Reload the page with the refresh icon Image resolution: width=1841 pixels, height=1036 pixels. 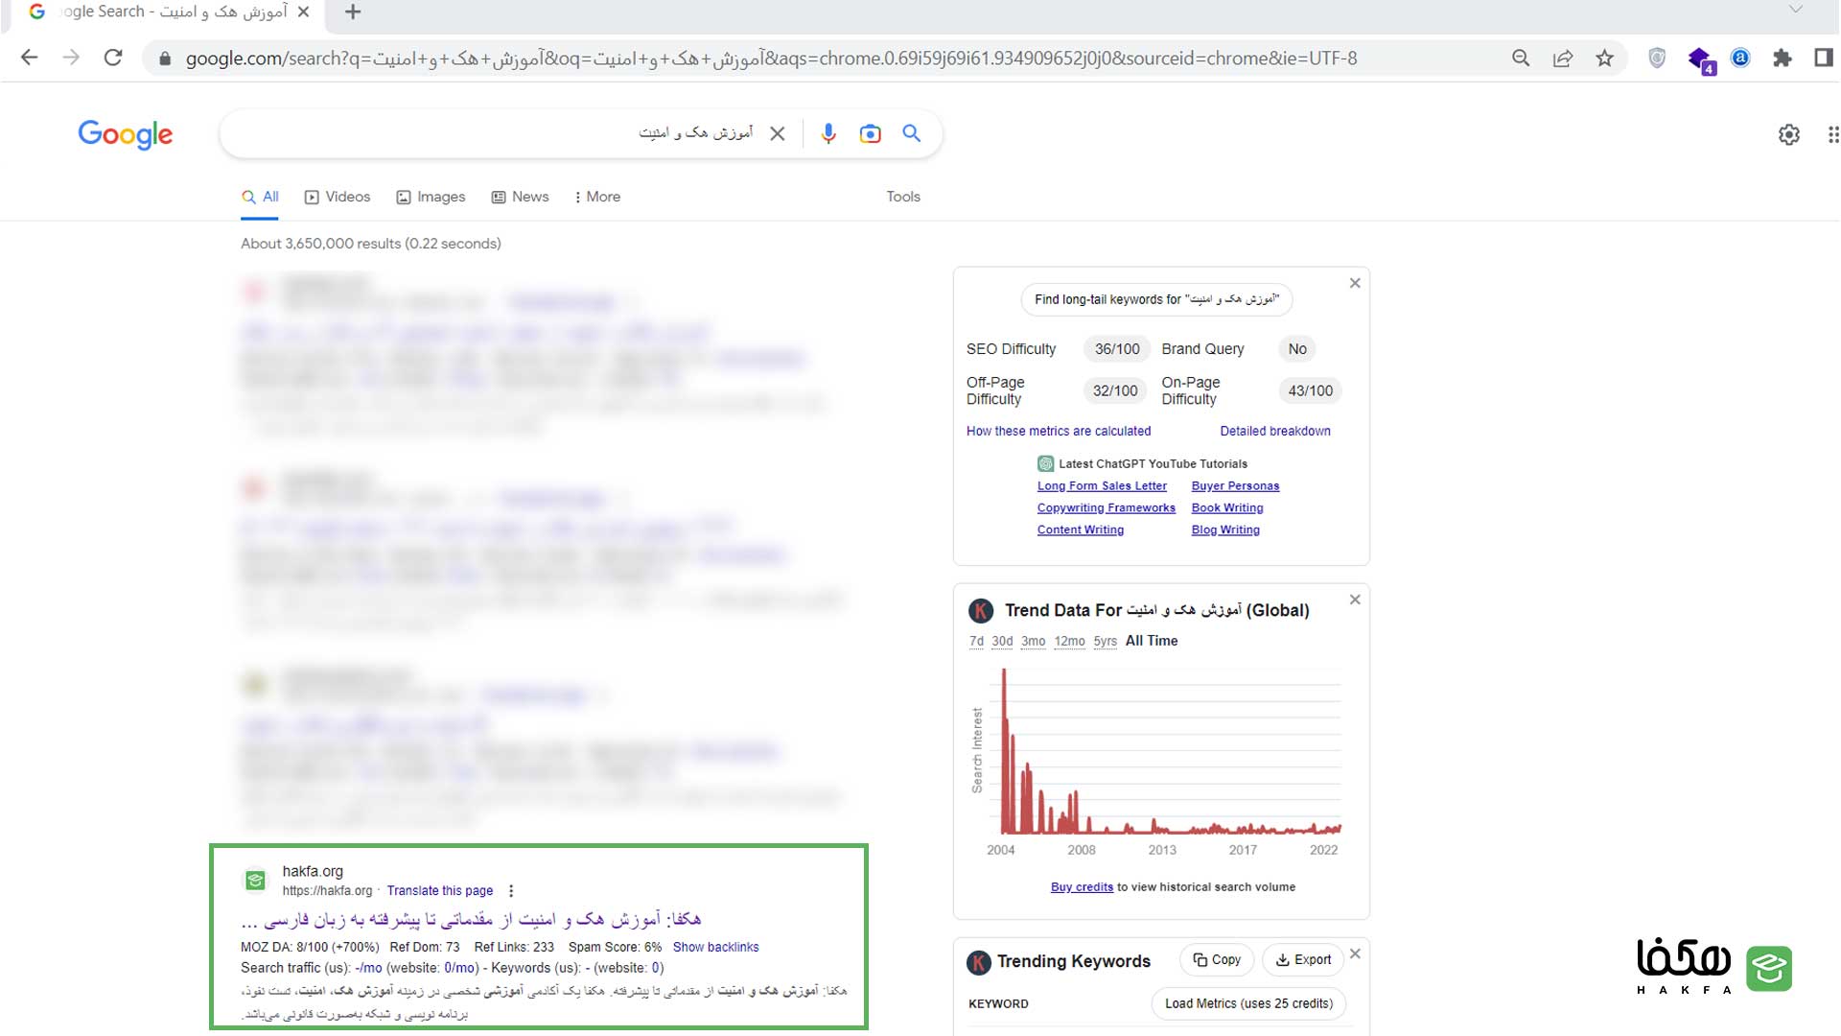tap(113, 58)
